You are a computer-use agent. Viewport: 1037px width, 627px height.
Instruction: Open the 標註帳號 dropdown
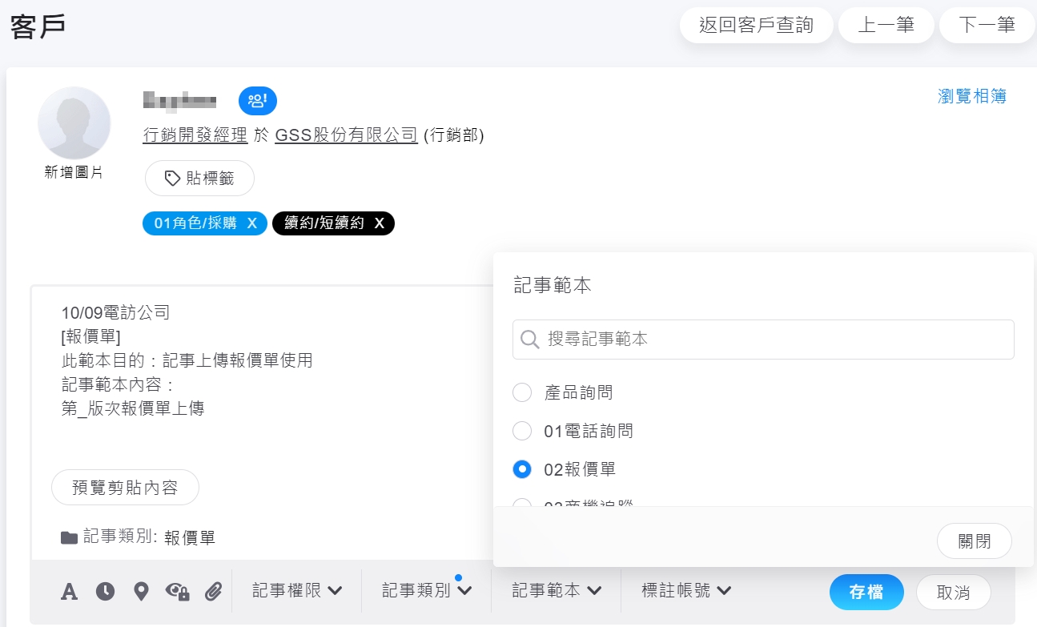coord(686,591)
